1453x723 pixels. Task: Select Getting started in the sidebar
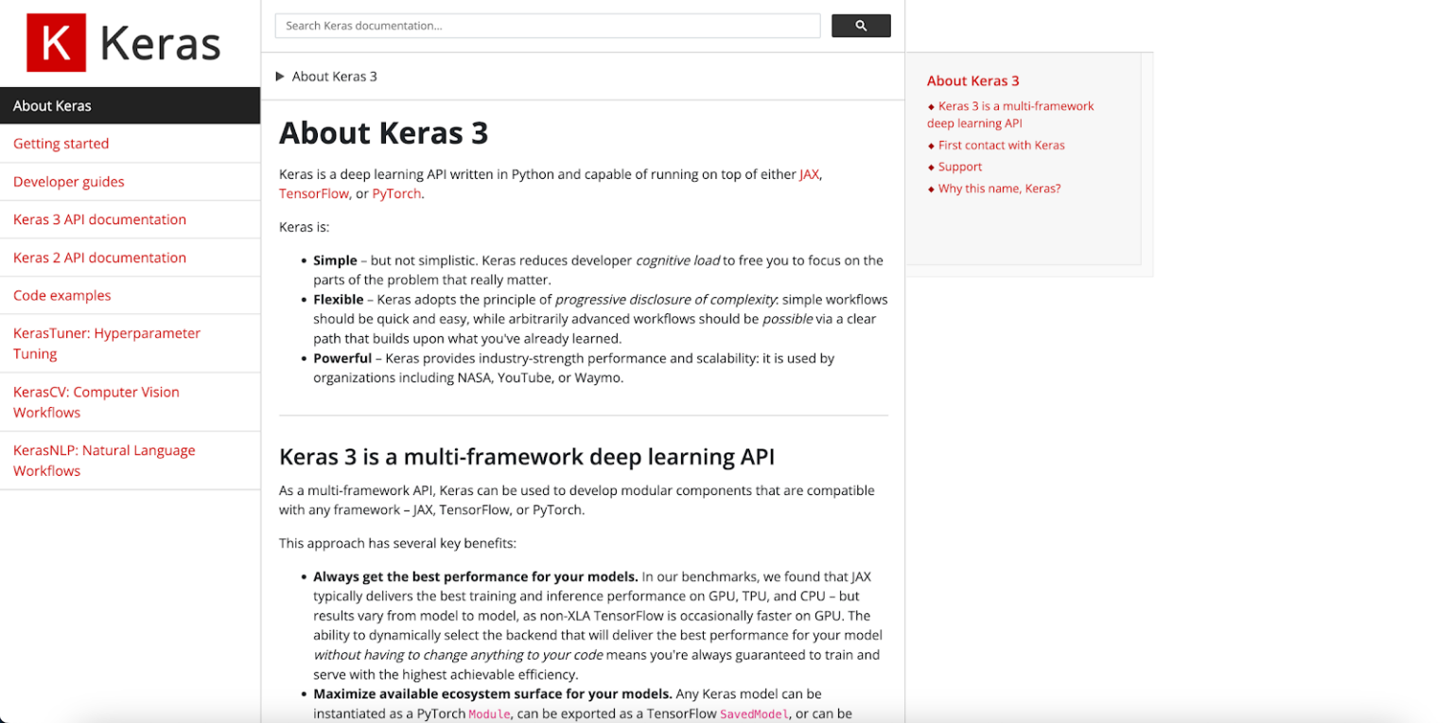tap(61, 143)
